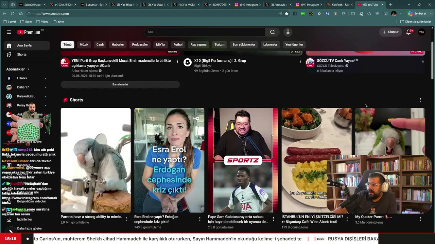Viewport: 435px width, 244px height.
Task: Open the Shorts section three-dot menu
Action: (421, 100)
